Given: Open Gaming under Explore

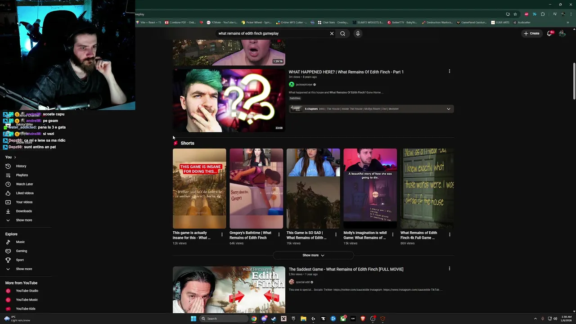Looking at the screenshot, I should pos(21,251).
